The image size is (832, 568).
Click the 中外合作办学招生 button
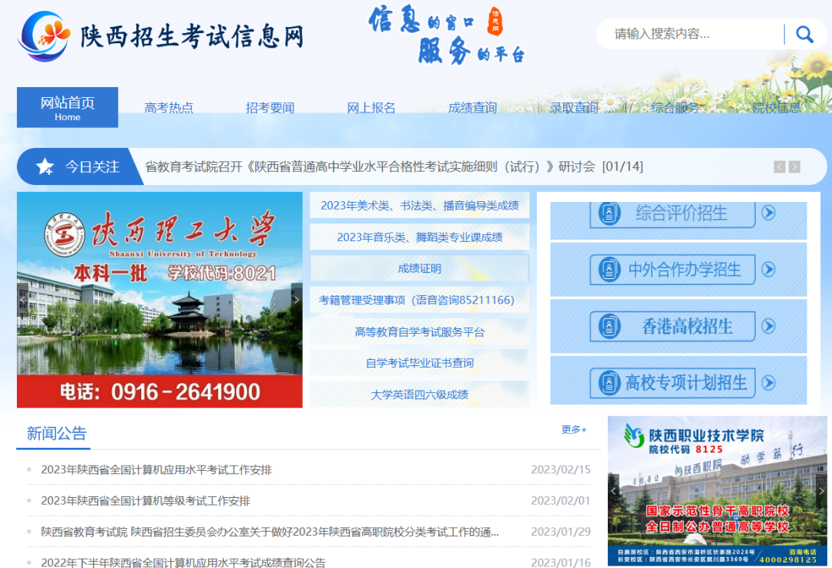coord(673,269)
